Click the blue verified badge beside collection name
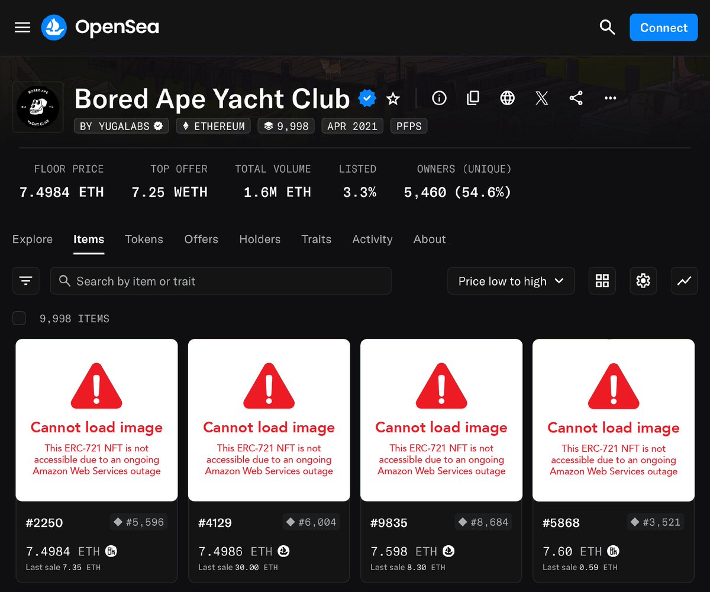 [x=367, y=98]
